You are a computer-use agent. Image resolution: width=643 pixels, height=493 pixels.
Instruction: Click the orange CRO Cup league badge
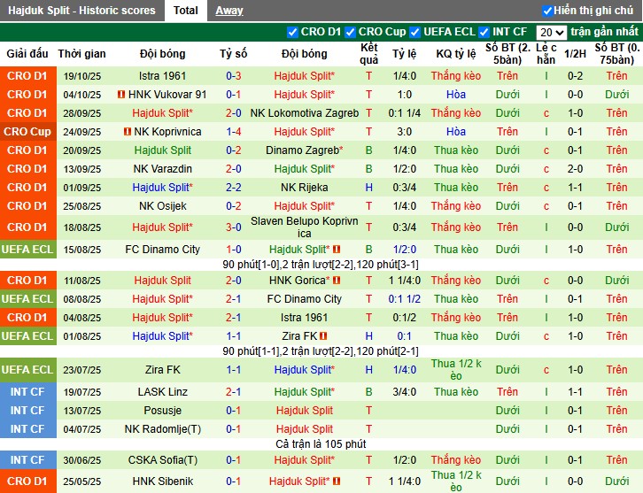27,132
